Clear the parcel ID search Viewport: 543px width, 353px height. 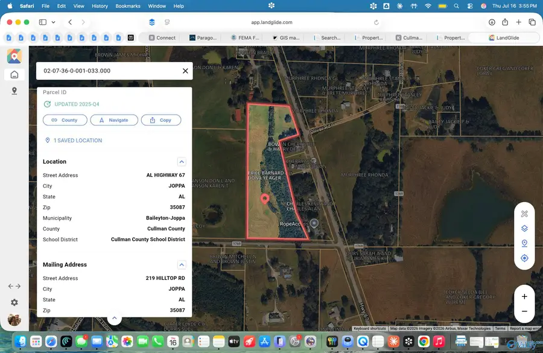click(185, 71)
